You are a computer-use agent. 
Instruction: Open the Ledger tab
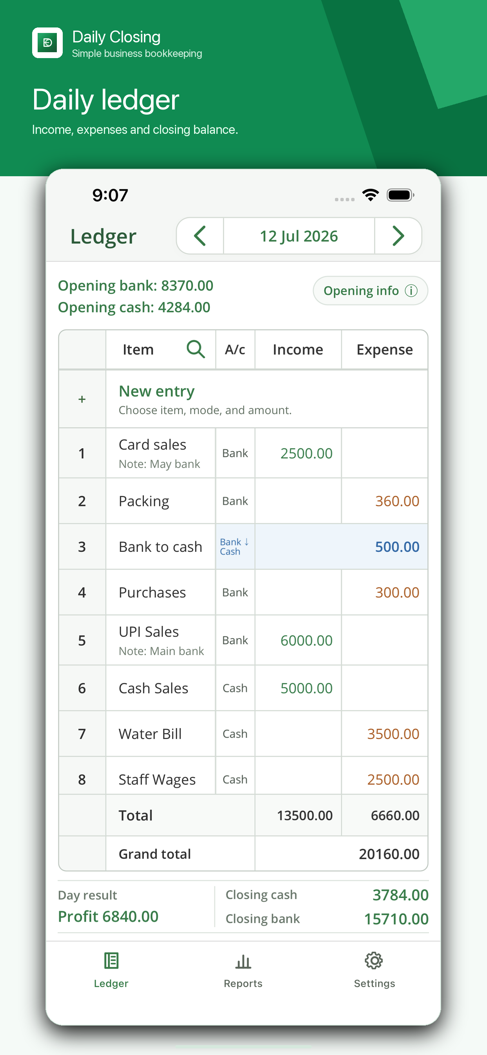(x=111, y=970)
